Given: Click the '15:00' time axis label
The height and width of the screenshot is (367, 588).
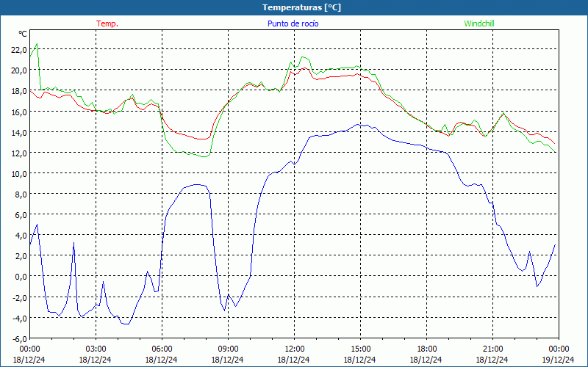Looking at the screenshot, I should 360,349.
